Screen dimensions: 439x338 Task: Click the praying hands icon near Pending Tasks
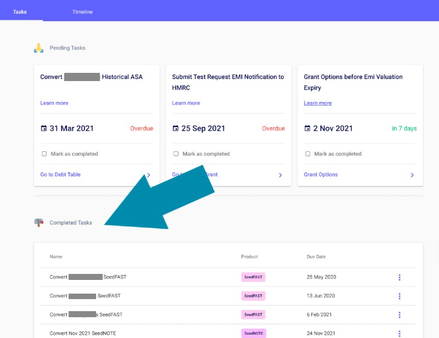pyautogui.click(x=38, y=48)
